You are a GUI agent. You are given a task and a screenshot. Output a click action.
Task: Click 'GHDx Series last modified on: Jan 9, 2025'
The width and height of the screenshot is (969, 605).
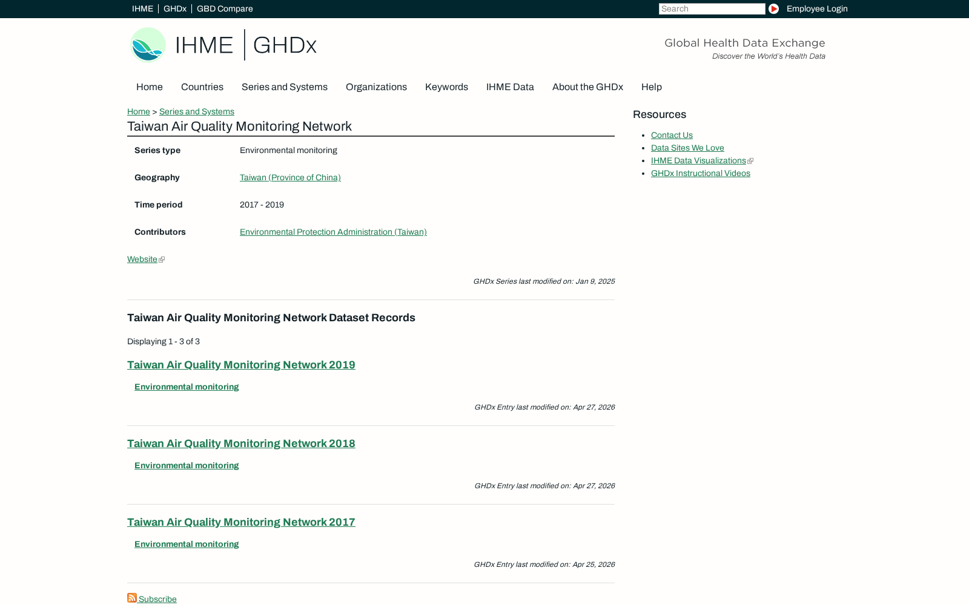[544, 281]
